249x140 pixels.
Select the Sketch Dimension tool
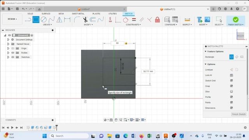67,20
